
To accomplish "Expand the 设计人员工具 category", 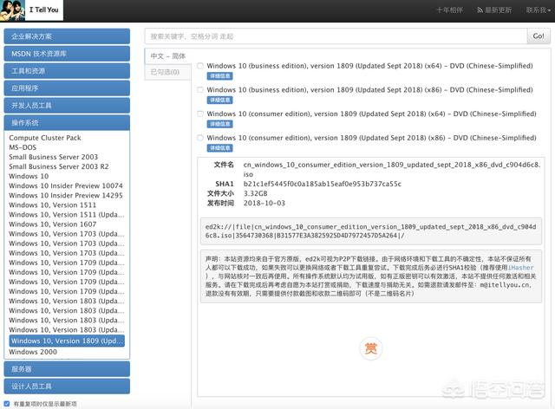I will 67,386.
